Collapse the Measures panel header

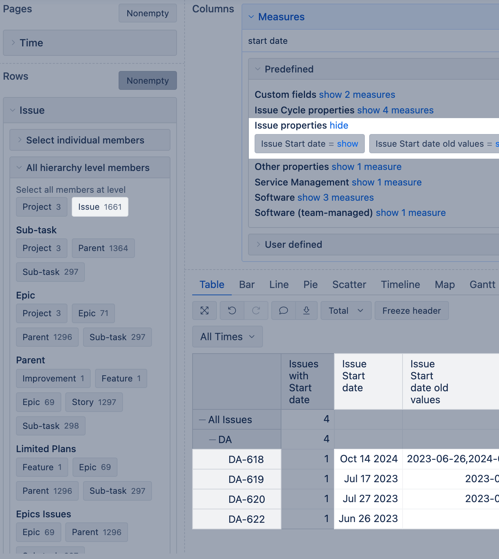pyautogui.click(x=370, y=17)
